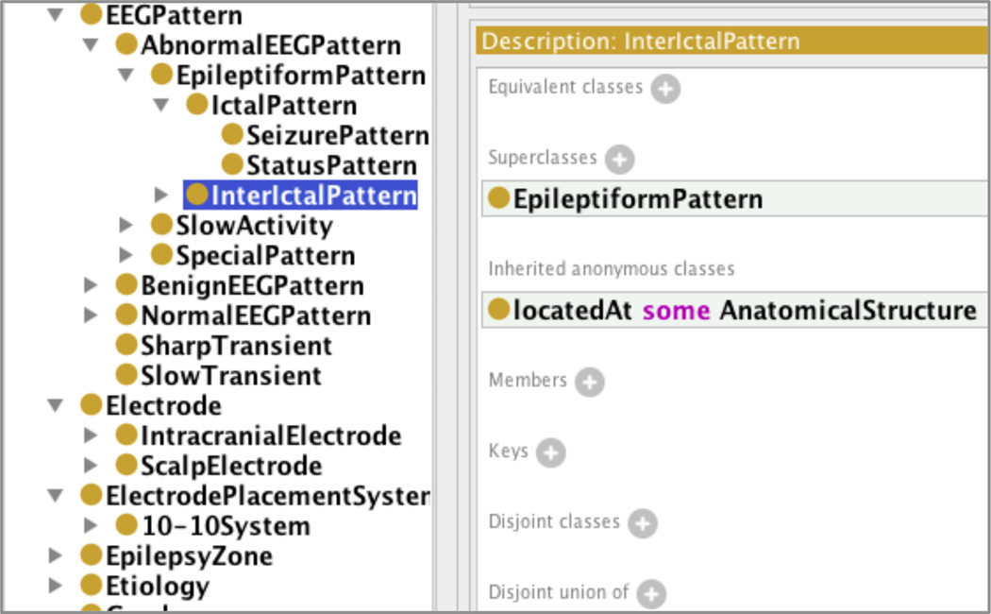Image resolution: width=991 pixels, height=614 pixels.
Task: Expand the ScalpElectrode class
Action: (91, 465)
